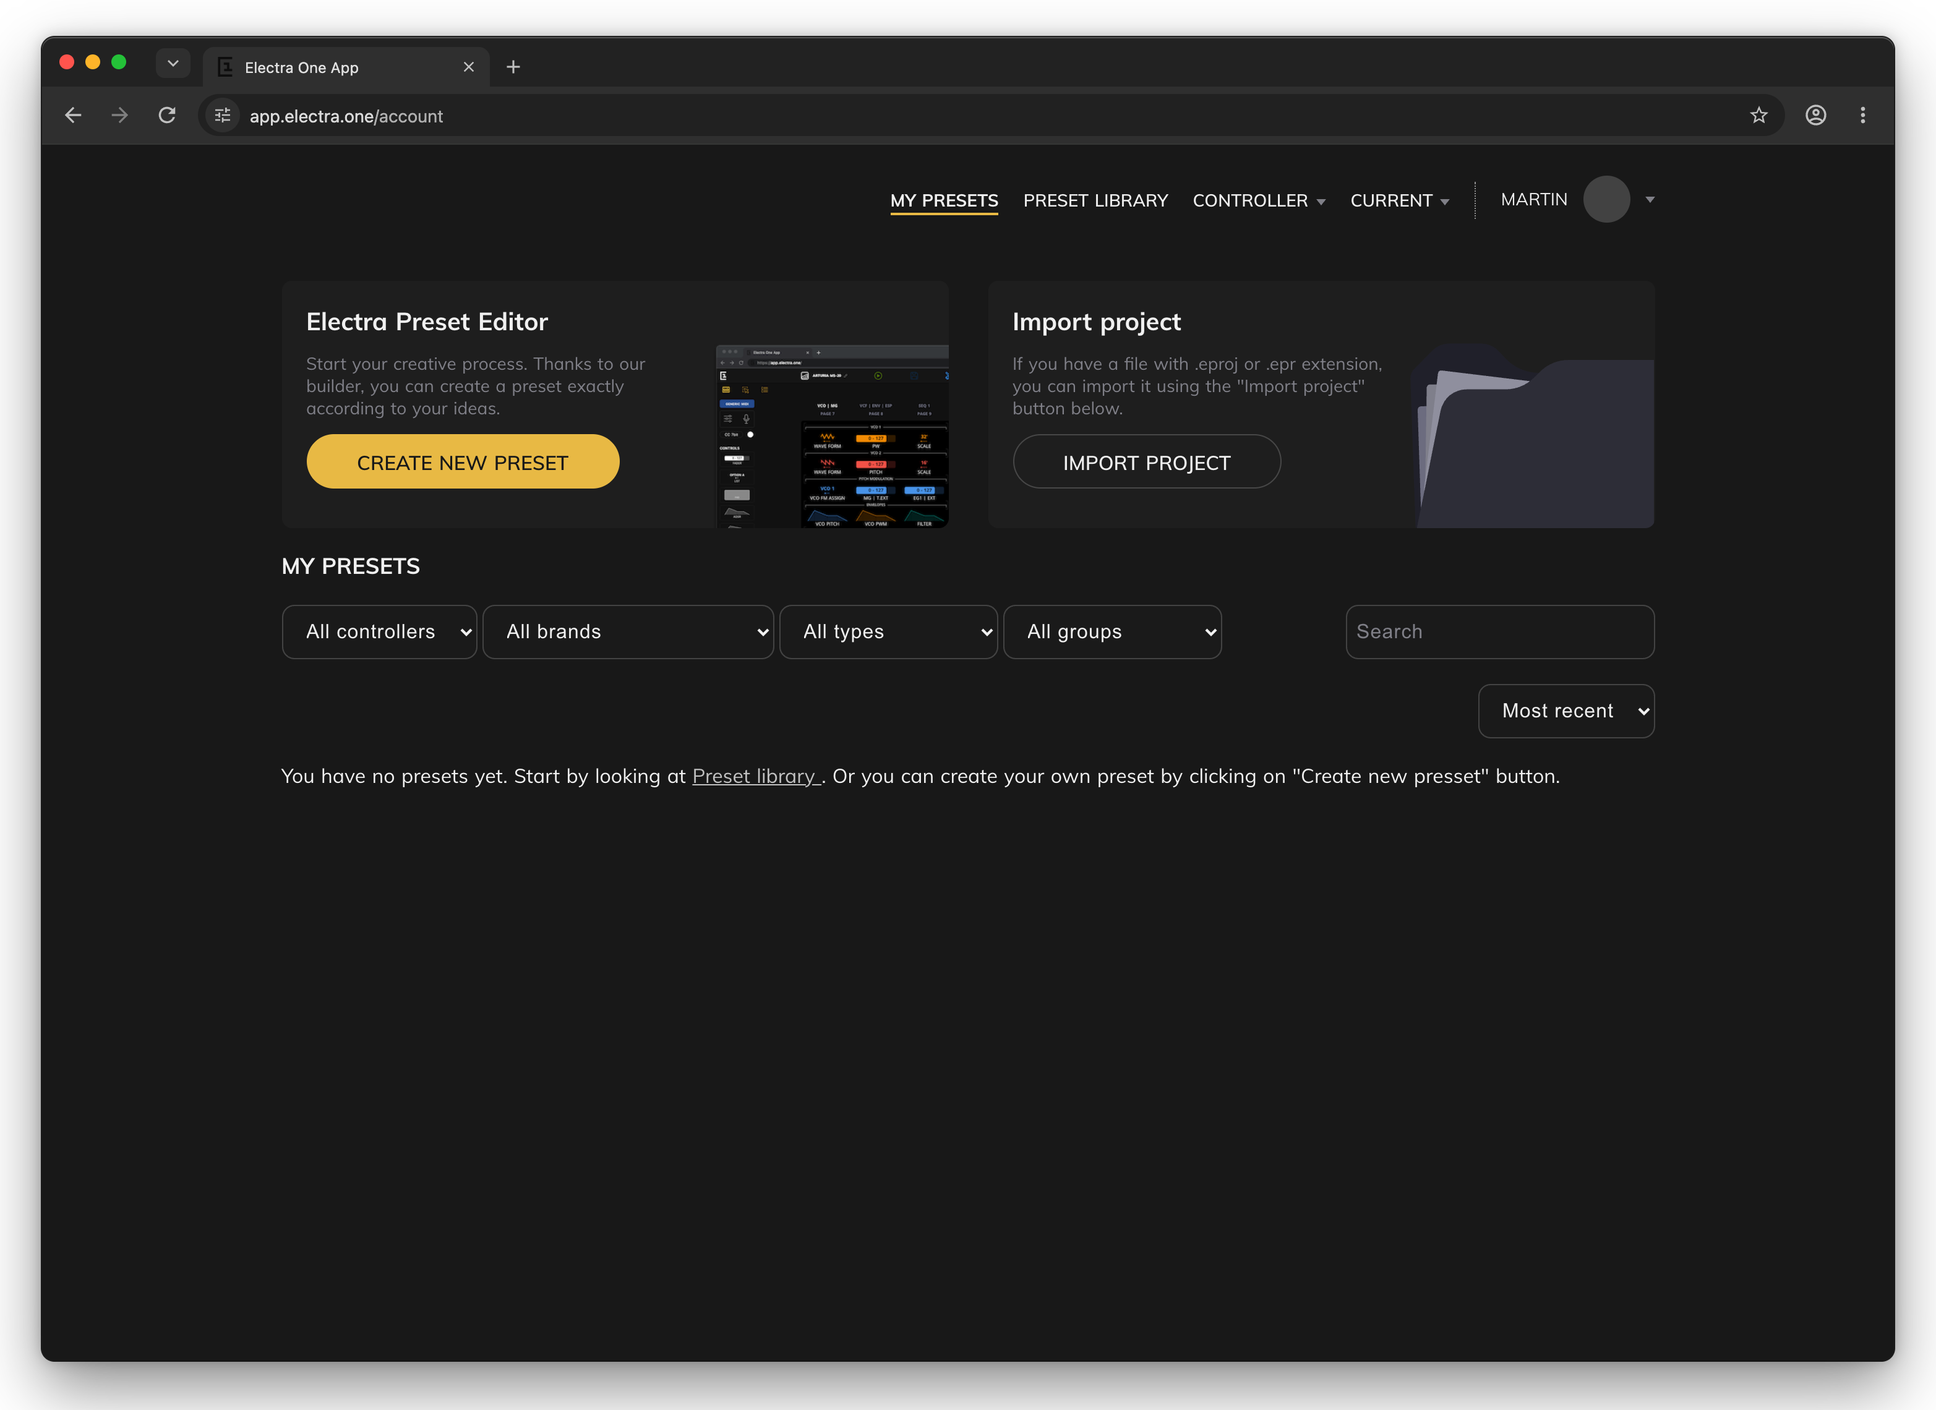Image resolution: width=1936 pixels, height=1410 pixels.
Task: Open the browser profile icon
Action: (x=1815, y=115)
